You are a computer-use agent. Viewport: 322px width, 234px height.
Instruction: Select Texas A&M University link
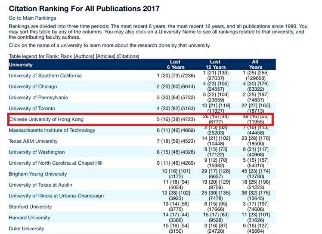point(32,141)
